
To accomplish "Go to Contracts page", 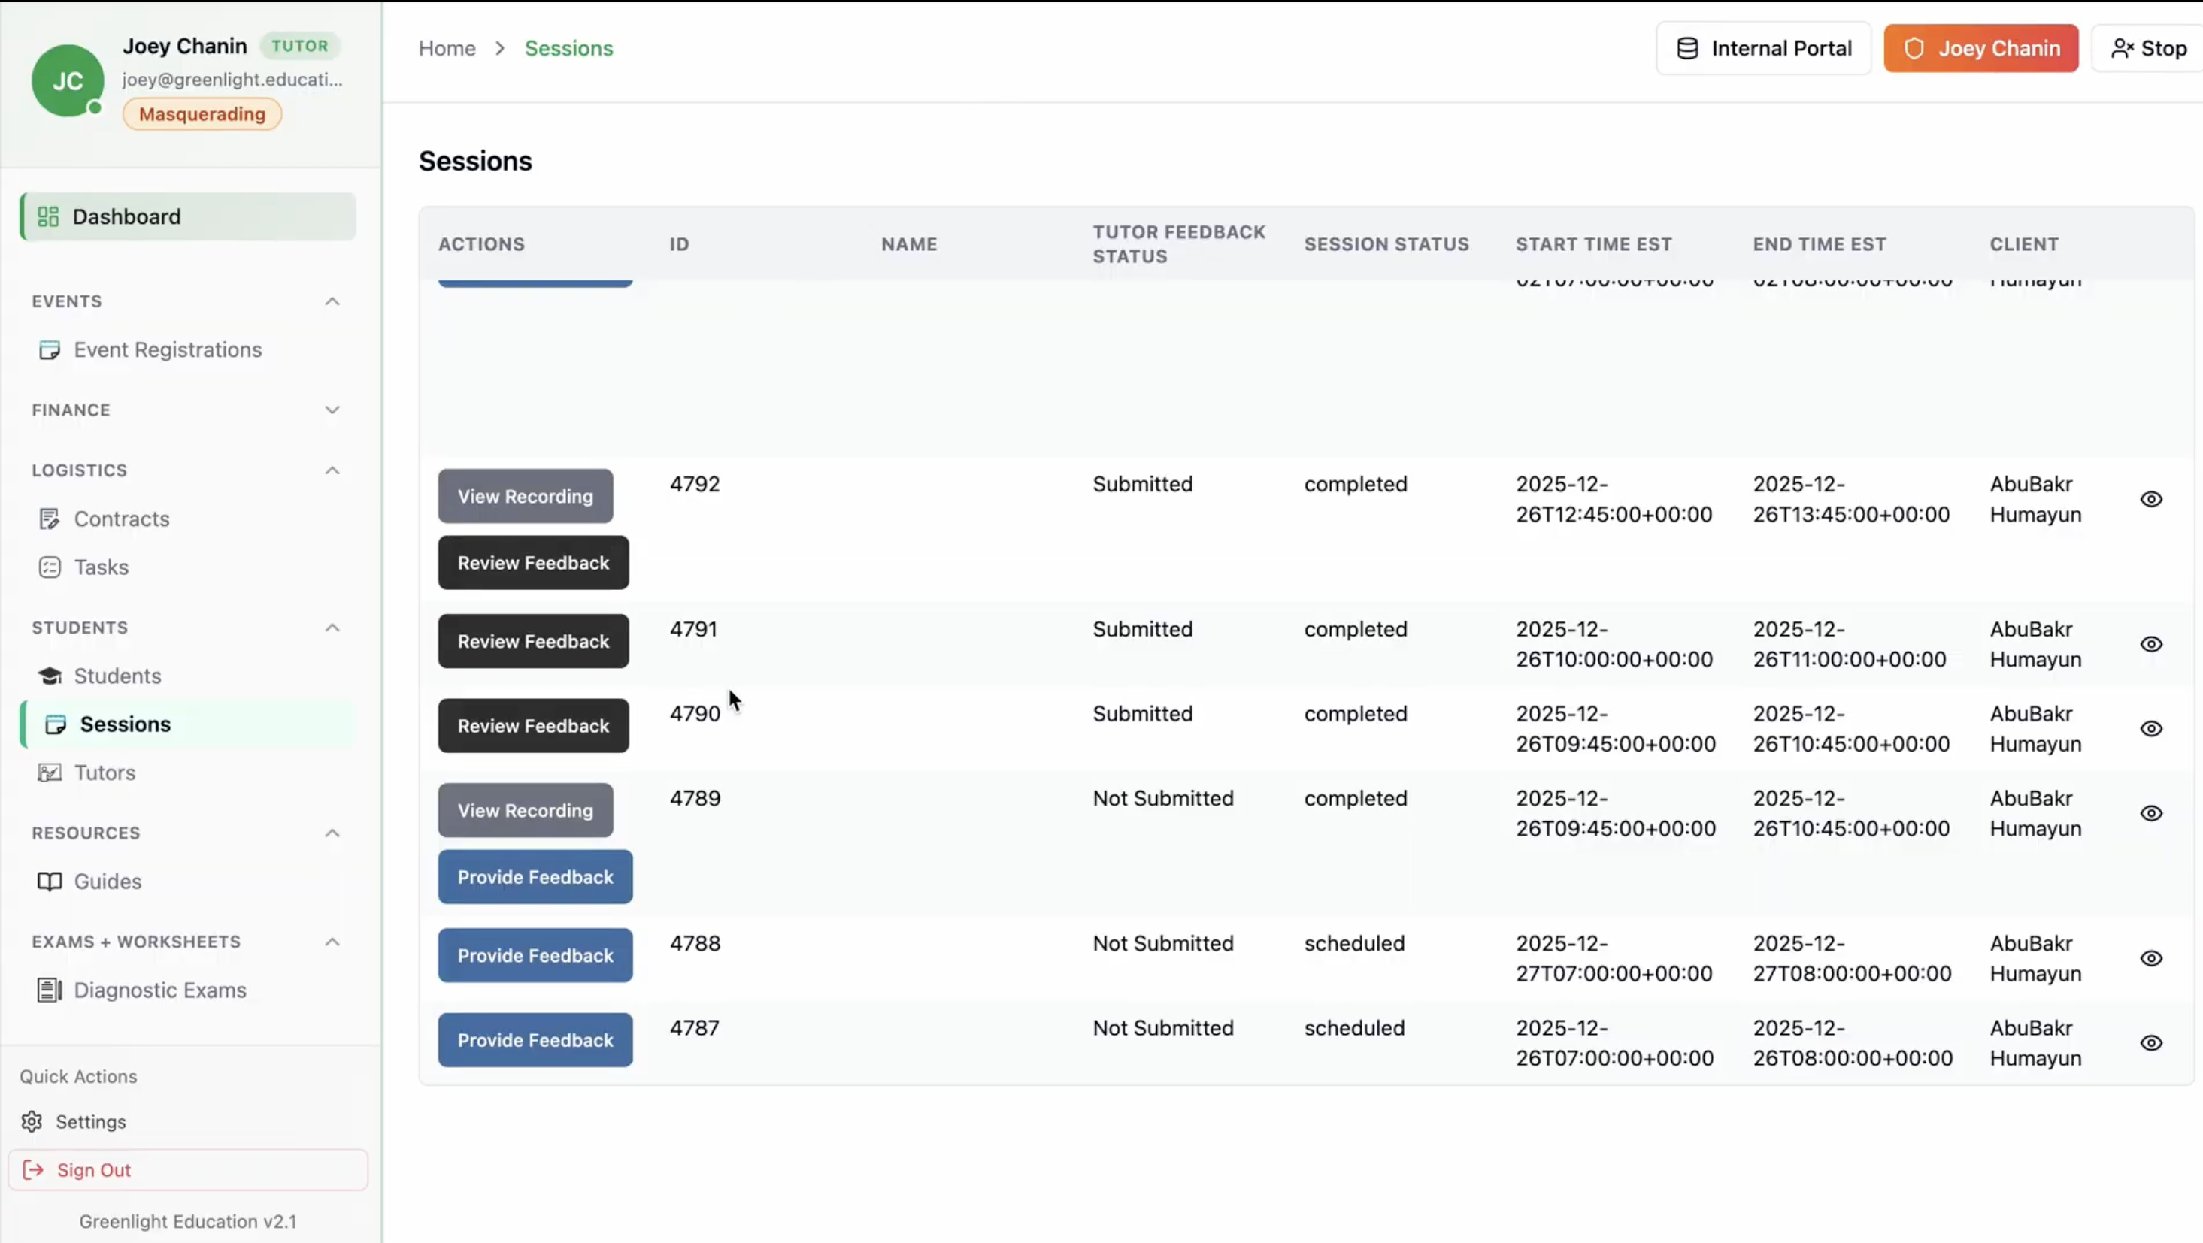I will 122,519.
